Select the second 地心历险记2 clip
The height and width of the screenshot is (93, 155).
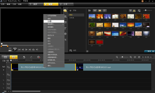(x=114, y=67)
